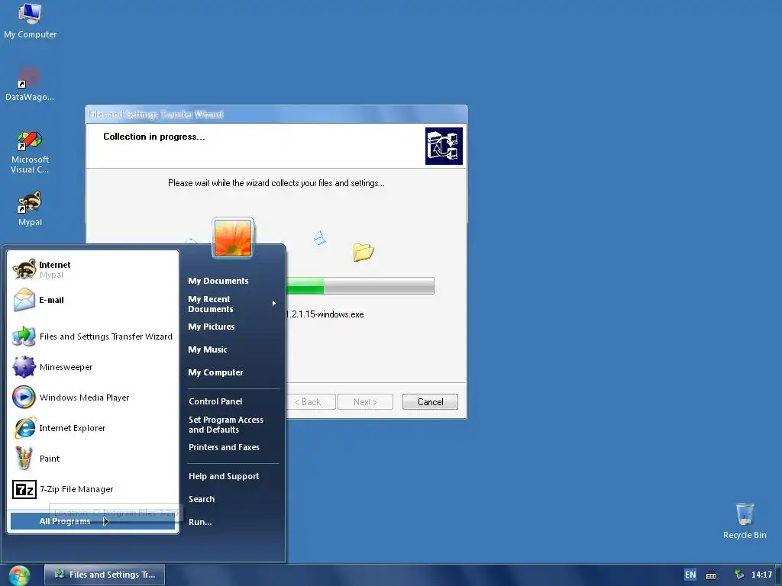Click the Collection in progress heading

click(154, 137)
